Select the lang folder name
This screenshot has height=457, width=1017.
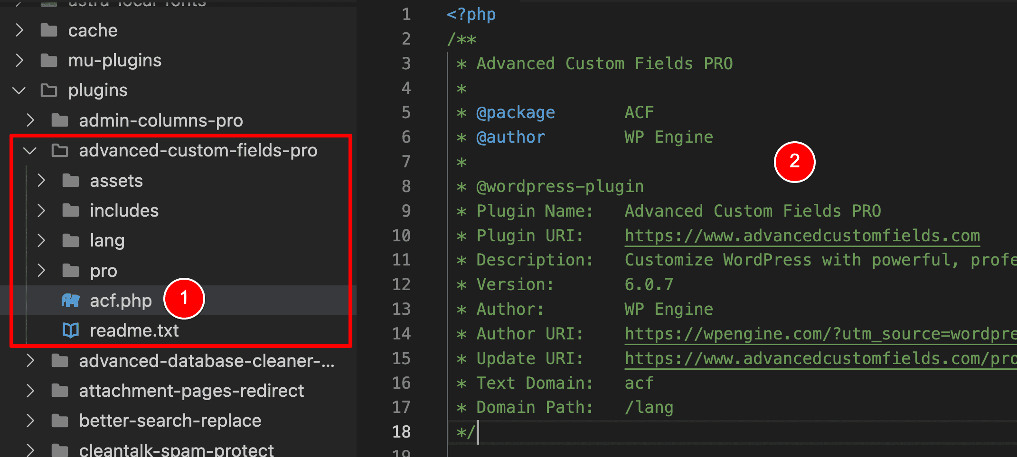107,241
